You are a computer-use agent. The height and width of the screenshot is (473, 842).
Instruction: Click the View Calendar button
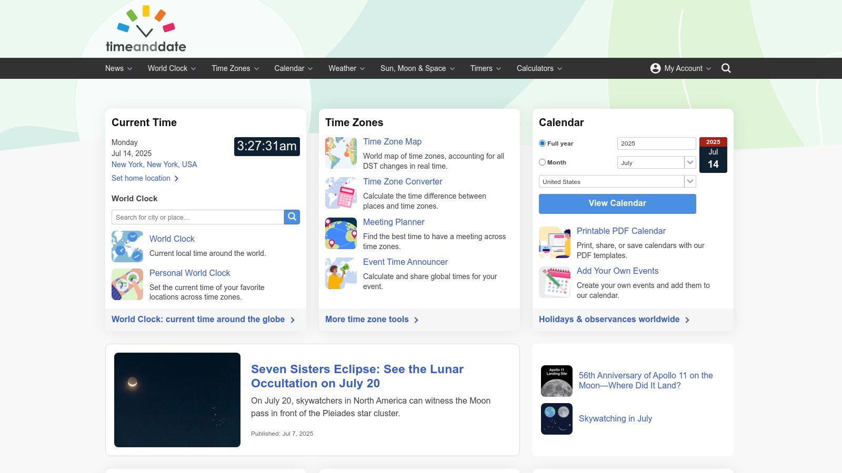tap(617, 203)
